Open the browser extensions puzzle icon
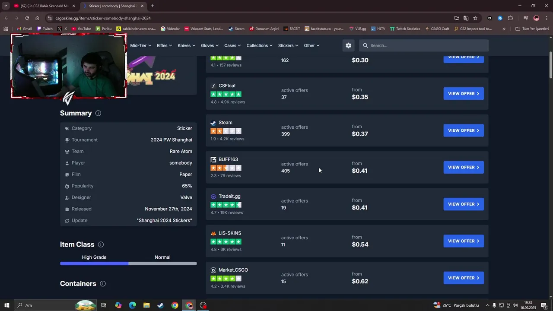553x311 pixels. pos(510,18)
